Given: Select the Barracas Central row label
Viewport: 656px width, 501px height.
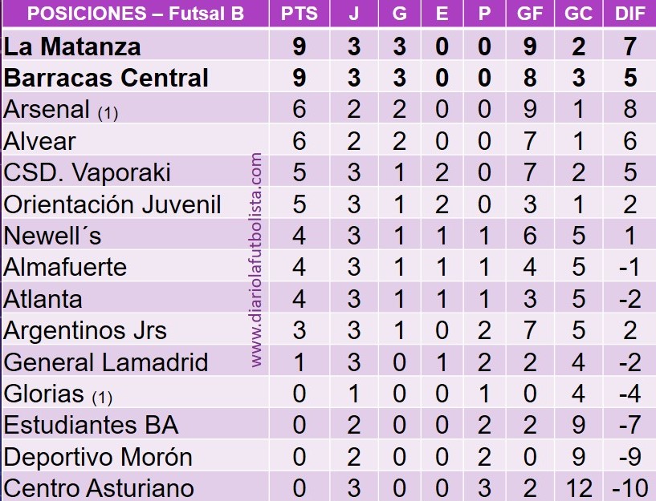Looking at the screenshot, I should pos(106,78).
